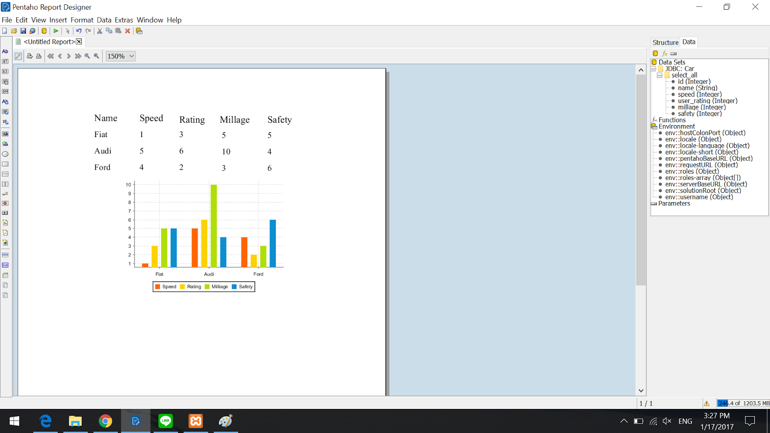The width and height of the screenshot is (770, 433).
Task: Run the report preview
Action: pyautogui.click(x=55, y=30)
